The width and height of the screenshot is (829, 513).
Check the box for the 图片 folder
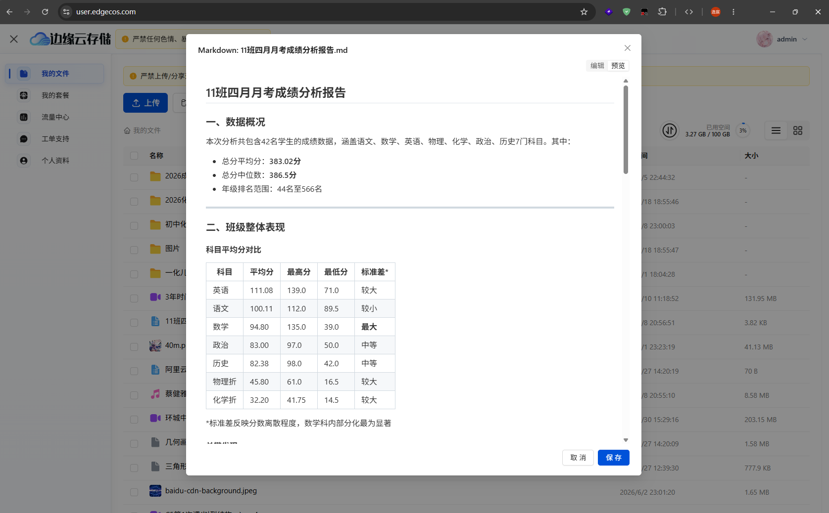coord(134,250)
